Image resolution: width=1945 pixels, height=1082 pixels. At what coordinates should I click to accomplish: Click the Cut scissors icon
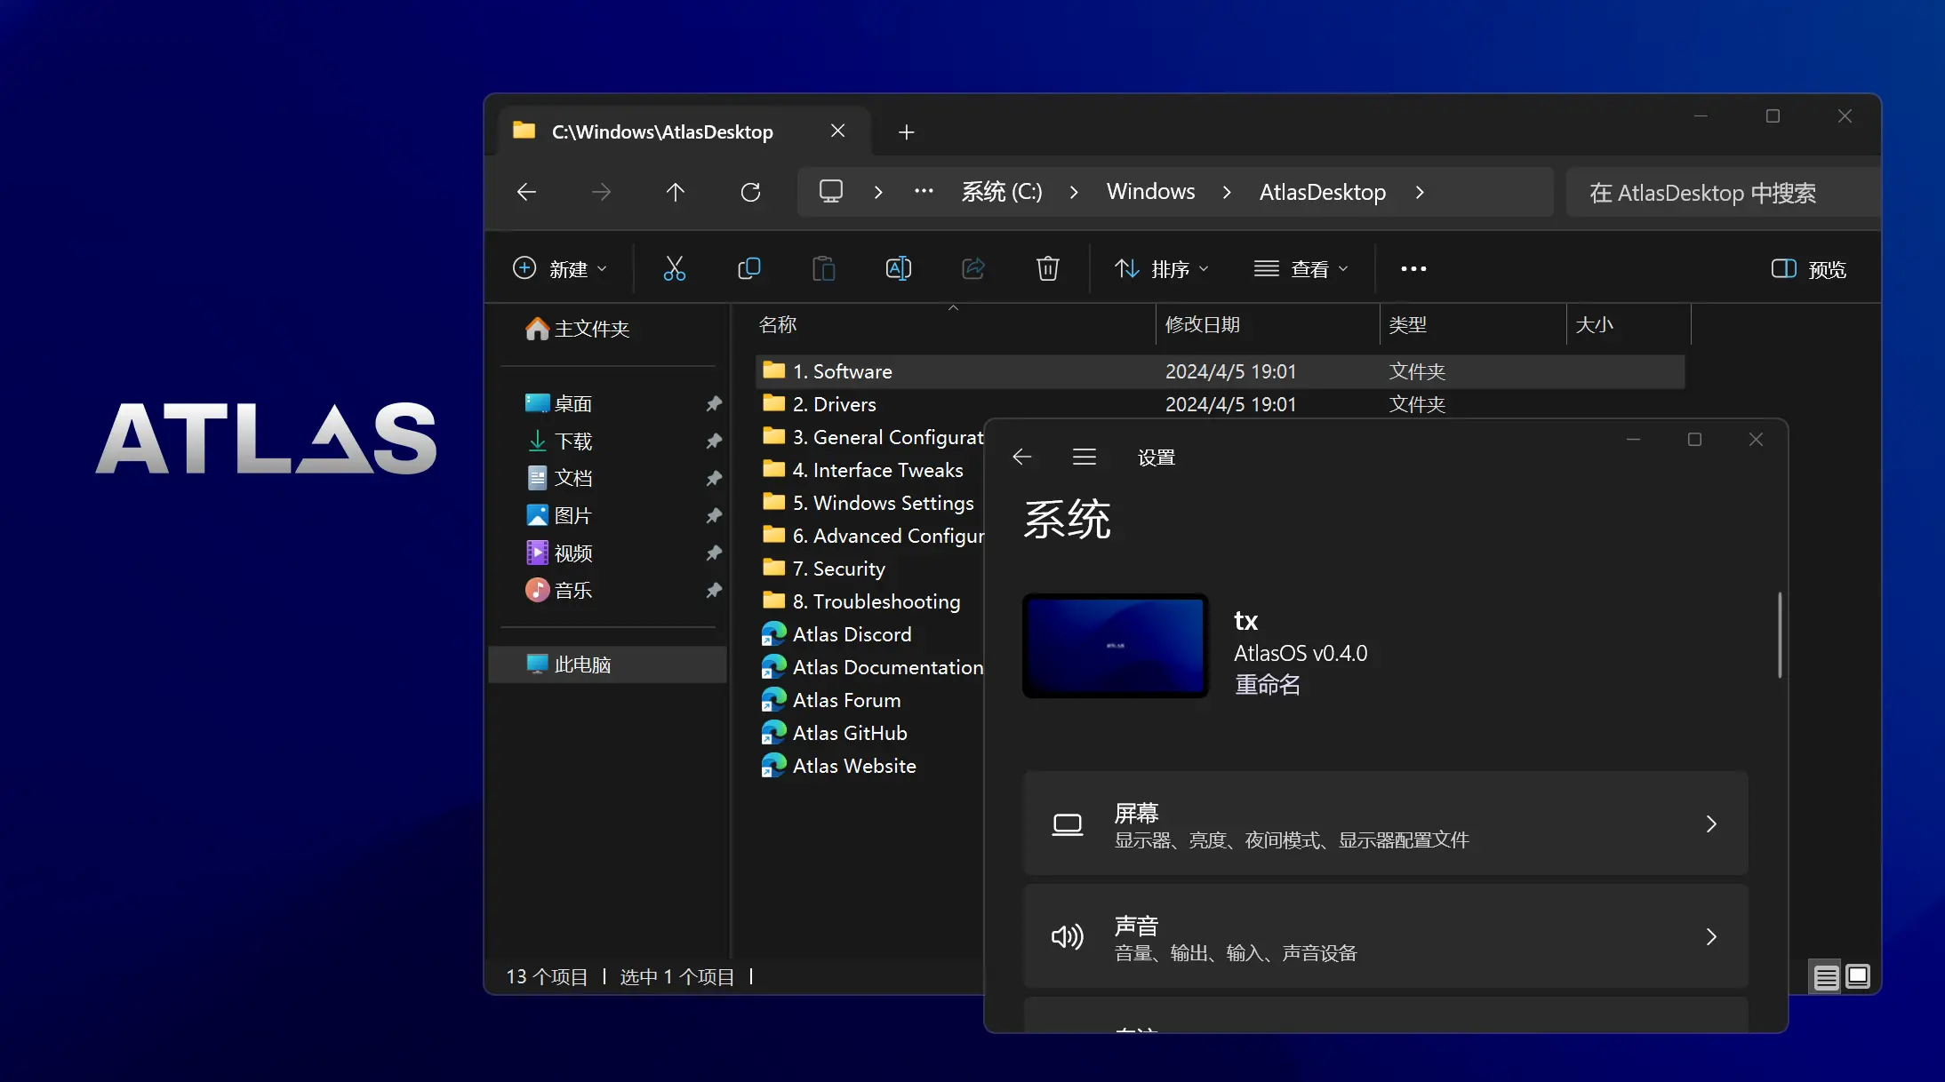675,268
